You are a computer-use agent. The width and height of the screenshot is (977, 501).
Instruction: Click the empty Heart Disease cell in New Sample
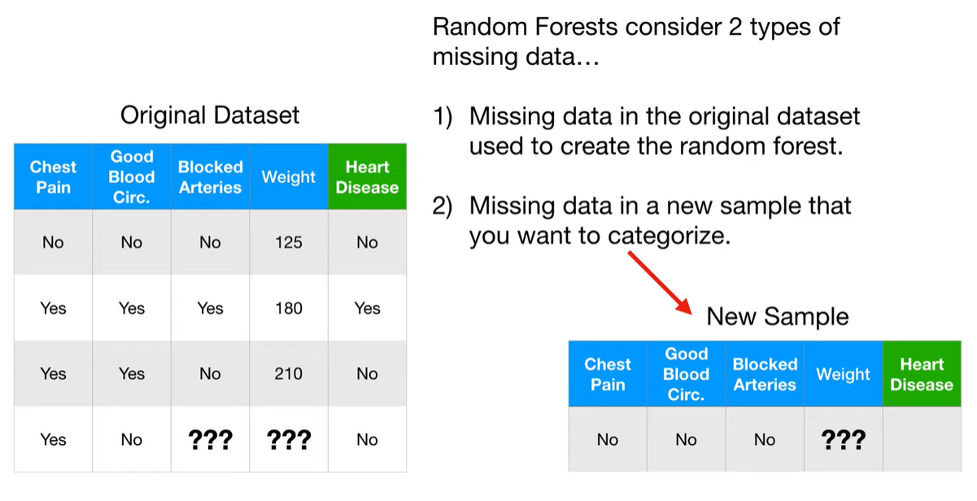(922, 440)
